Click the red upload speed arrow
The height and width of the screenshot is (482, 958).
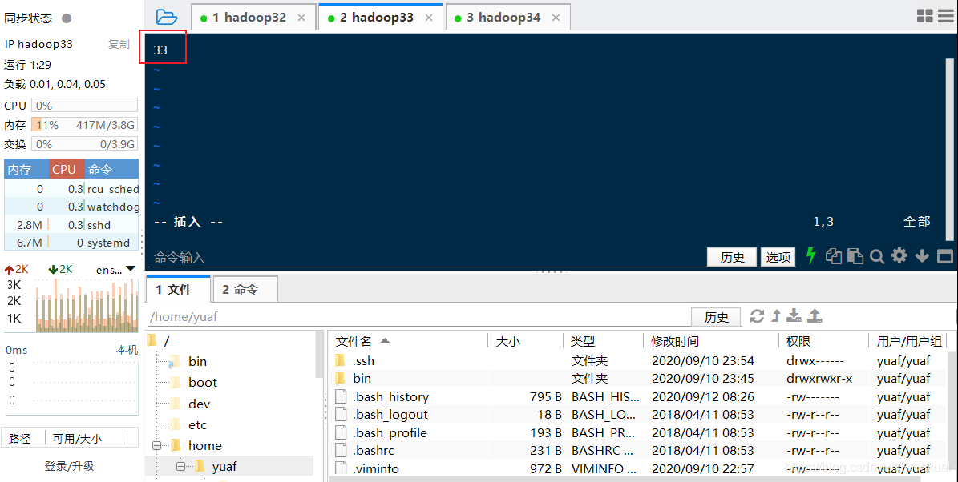9,270
